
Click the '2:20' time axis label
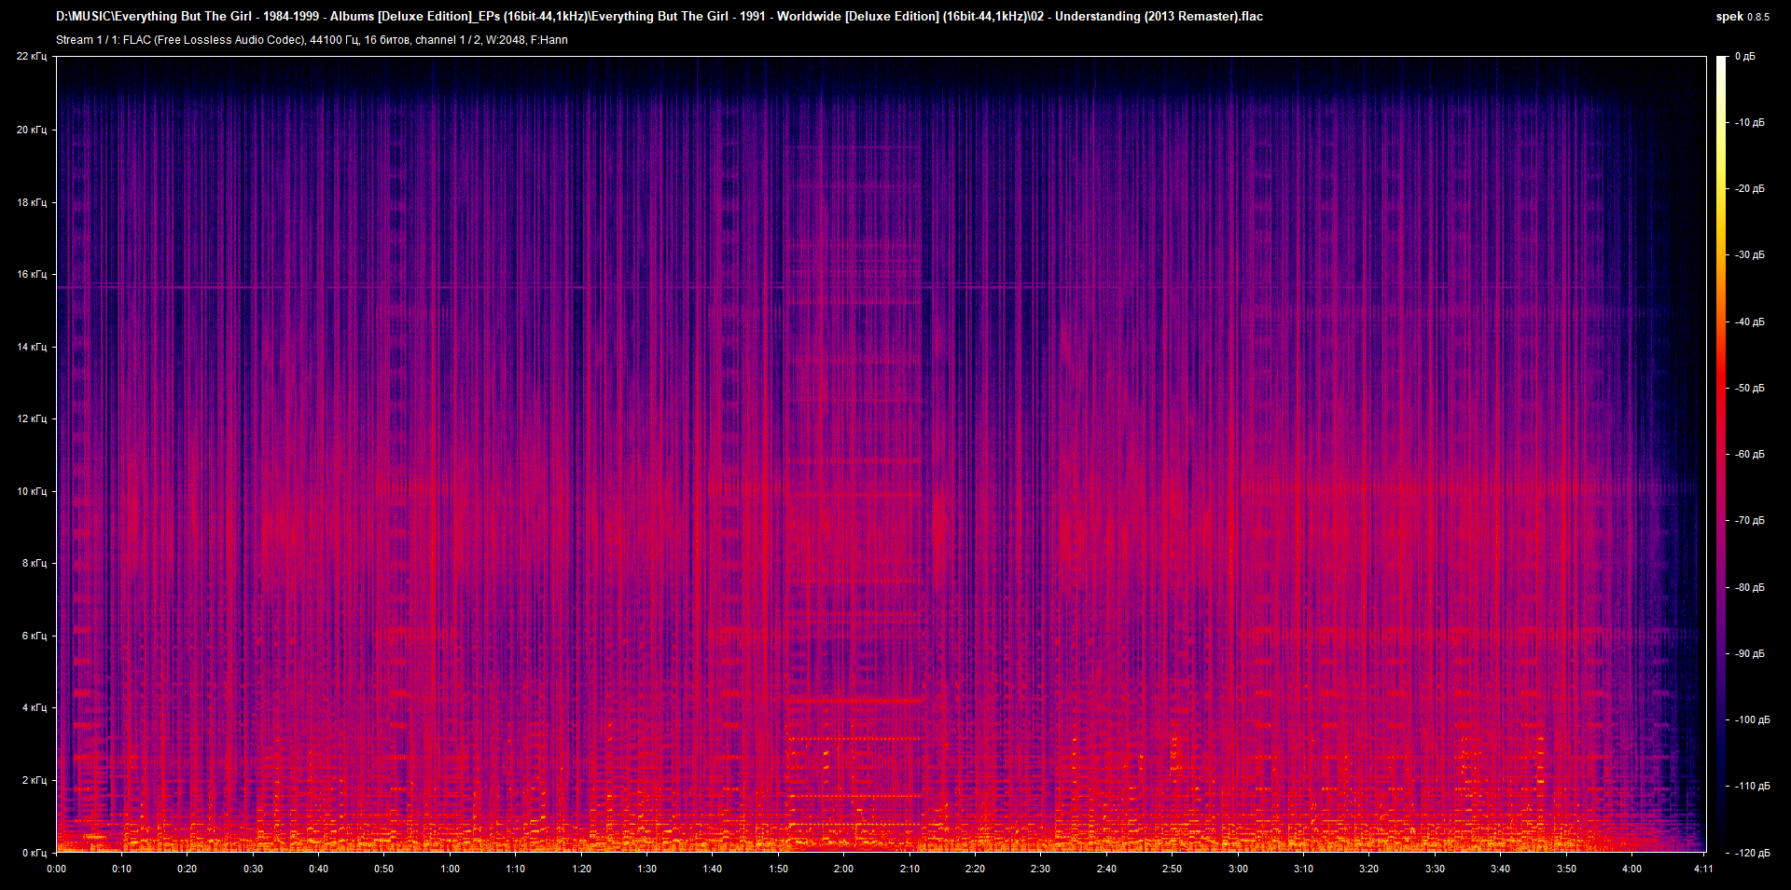(976, 869)
